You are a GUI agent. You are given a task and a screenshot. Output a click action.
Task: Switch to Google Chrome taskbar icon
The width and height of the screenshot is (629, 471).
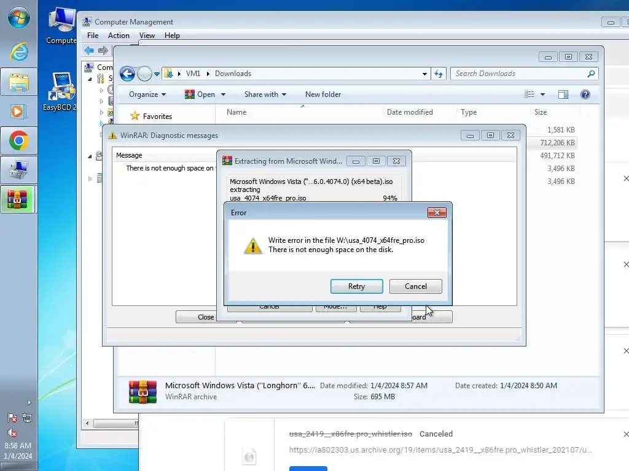point(19,140)
